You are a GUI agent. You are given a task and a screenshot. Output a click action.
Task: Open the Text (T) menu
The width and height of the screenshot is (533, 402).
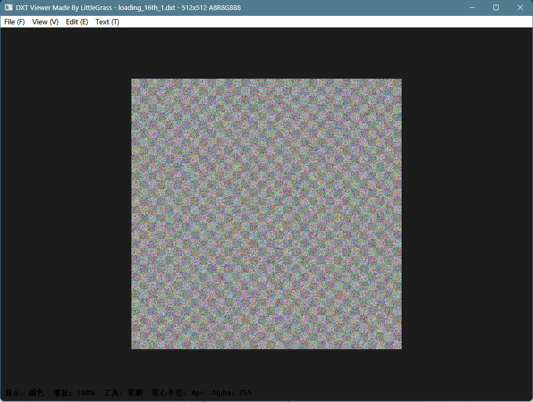click(x=107, y=22)
